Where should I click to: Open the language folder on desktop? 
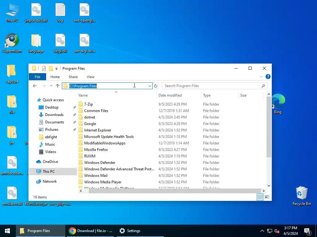tap(36, 43)
